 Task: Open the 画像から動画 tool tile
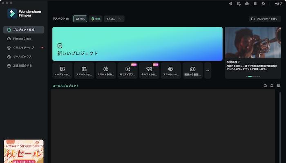tap(192, 70)
